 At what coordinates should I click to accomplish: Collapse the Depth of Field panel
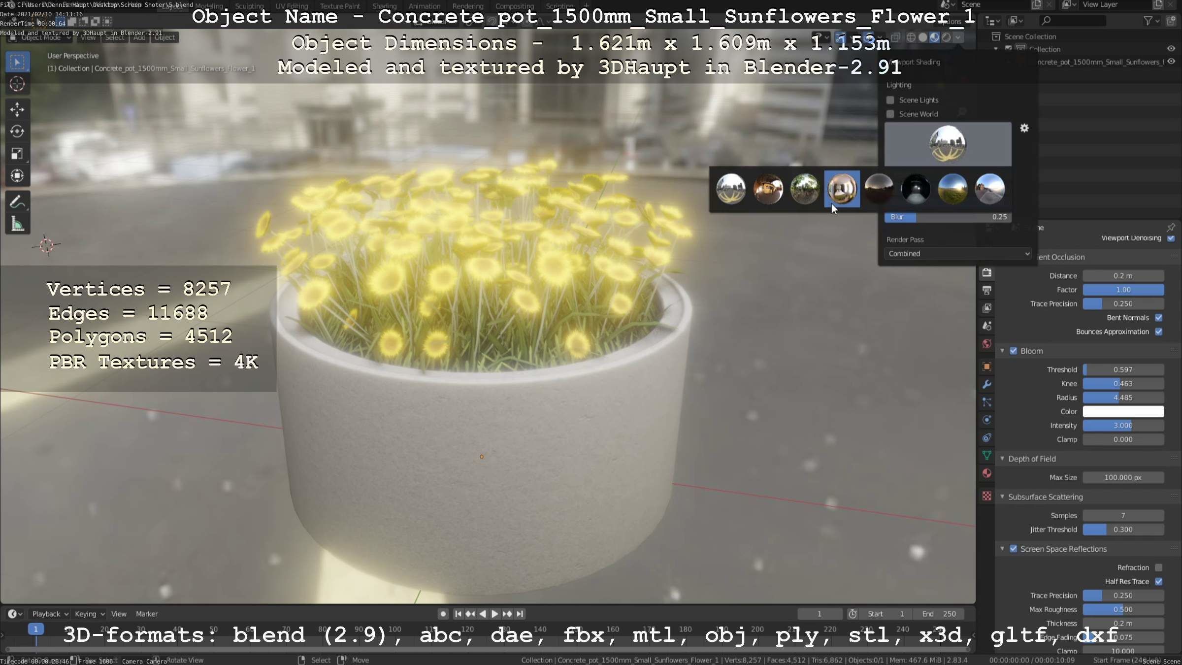tap(1002, 459)
